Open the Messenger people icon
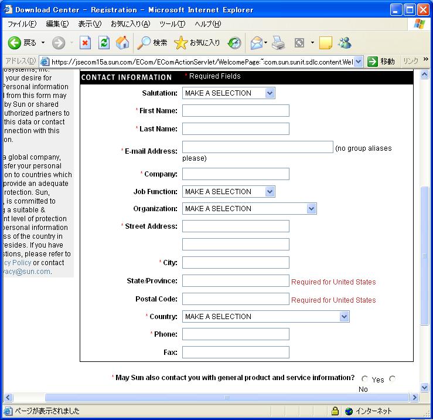433x420 pixels. coord(345,43)
